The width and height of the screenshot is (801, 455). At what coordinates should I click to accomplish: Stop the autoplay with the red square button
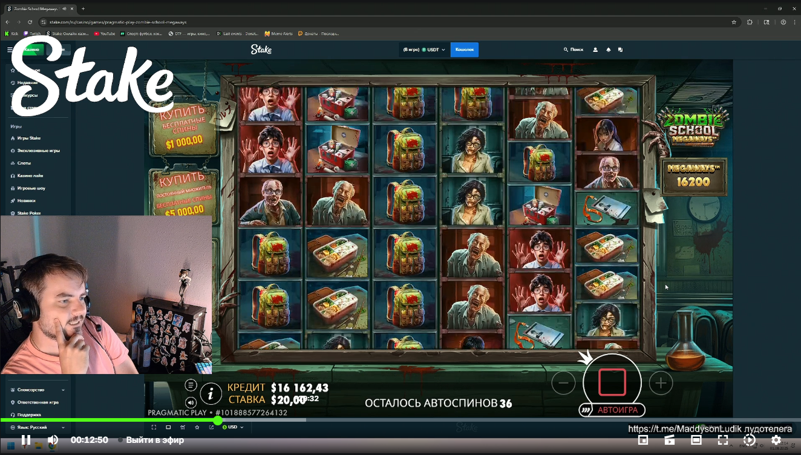tap(612, 382)
